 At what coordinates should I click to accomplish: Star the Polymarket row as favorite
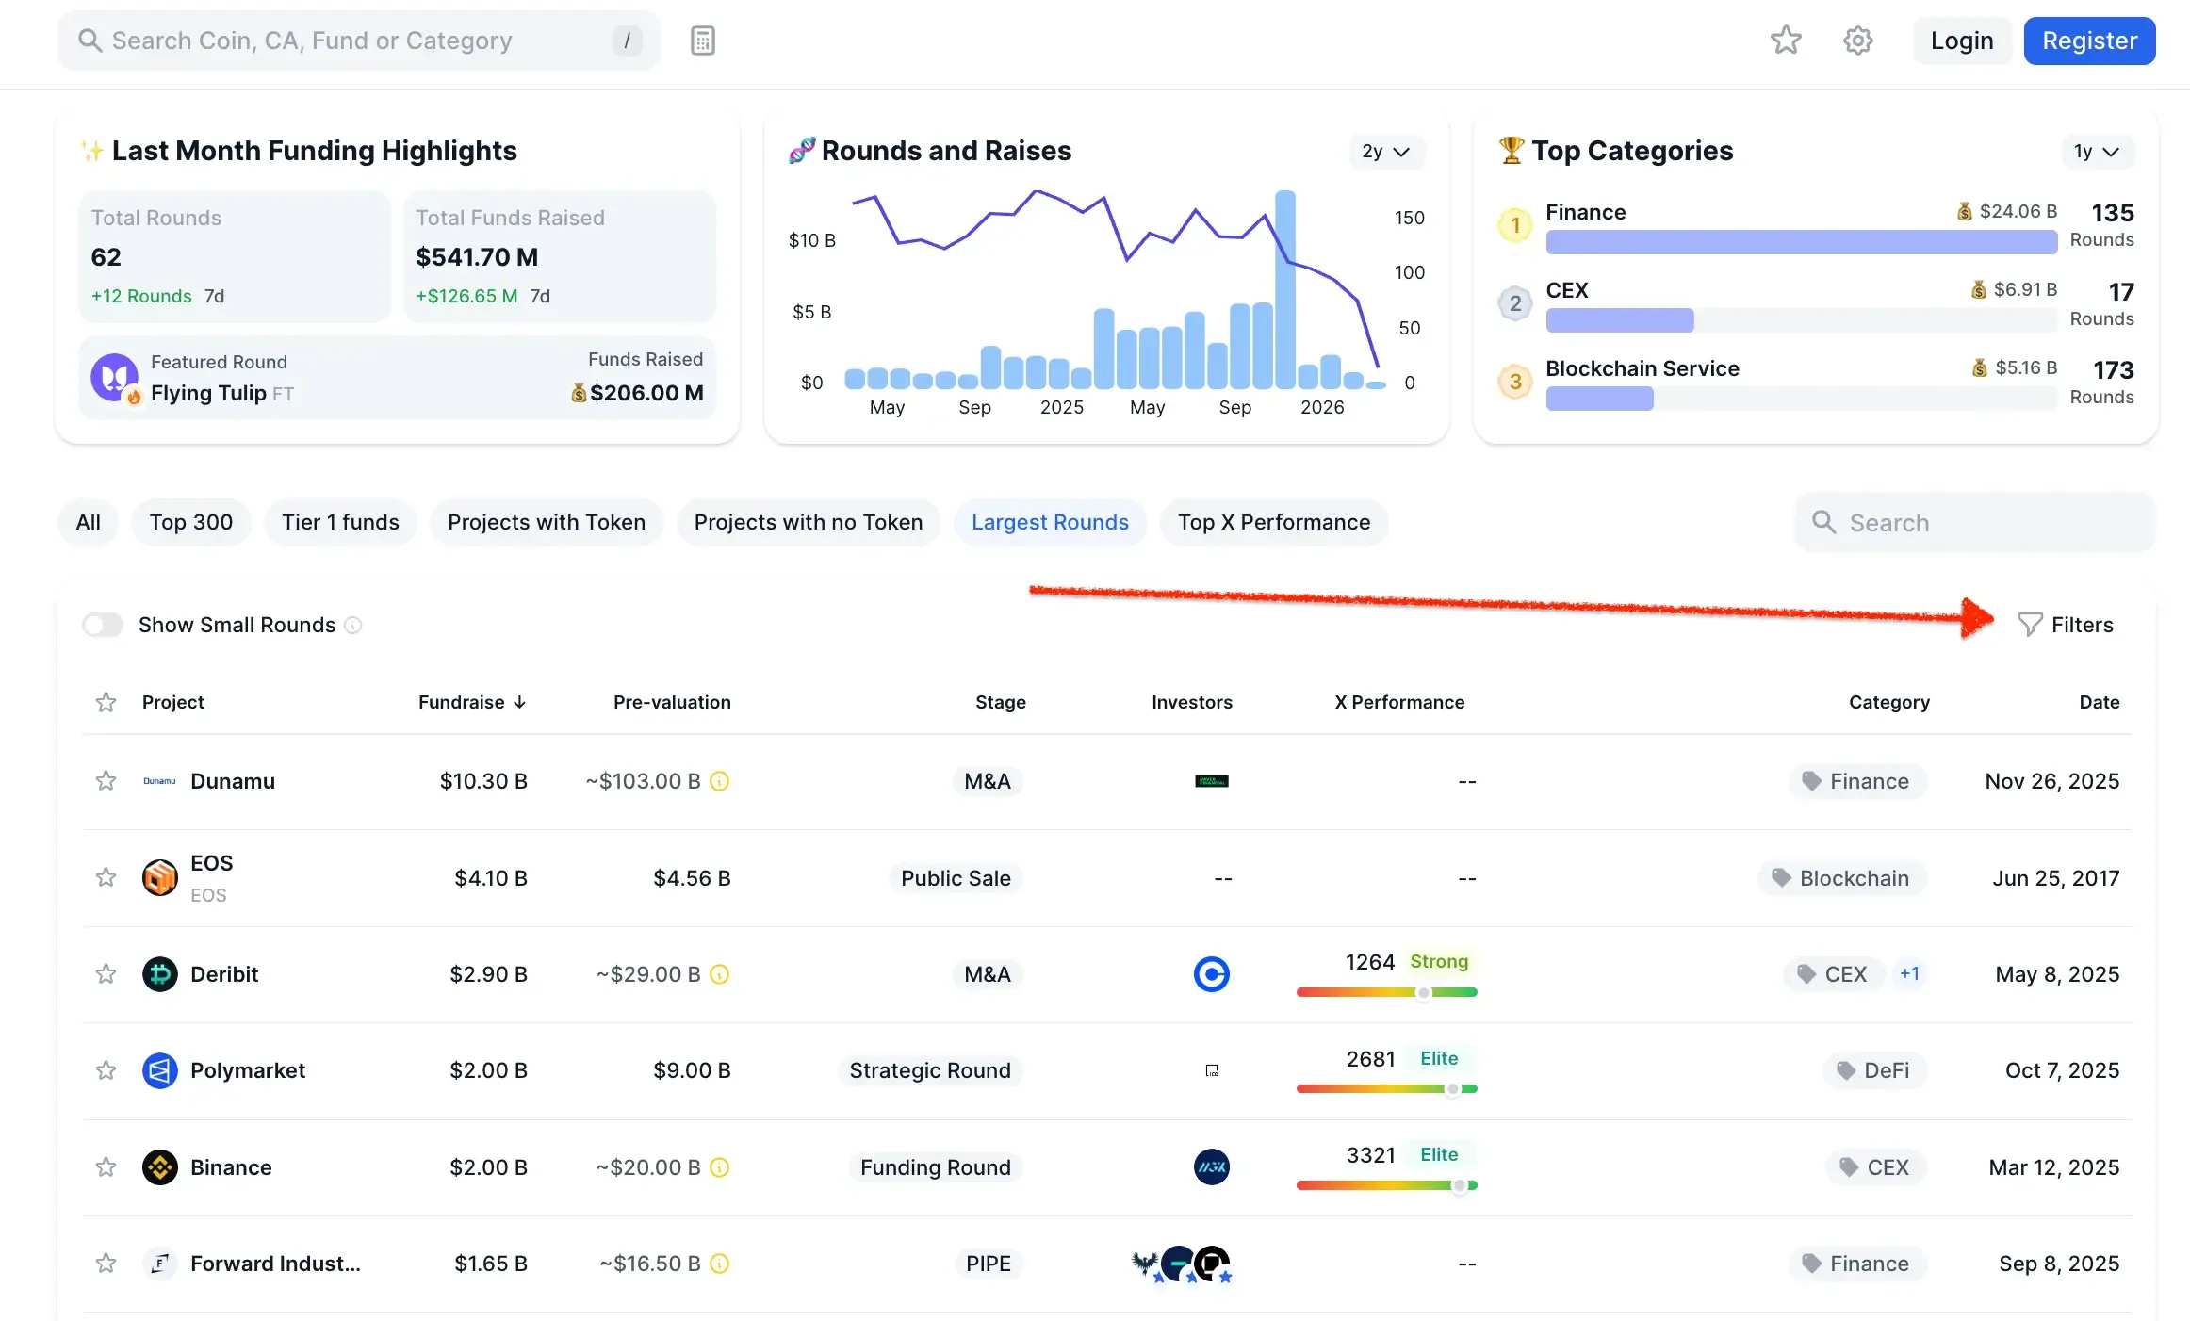tap(106, 1070)
